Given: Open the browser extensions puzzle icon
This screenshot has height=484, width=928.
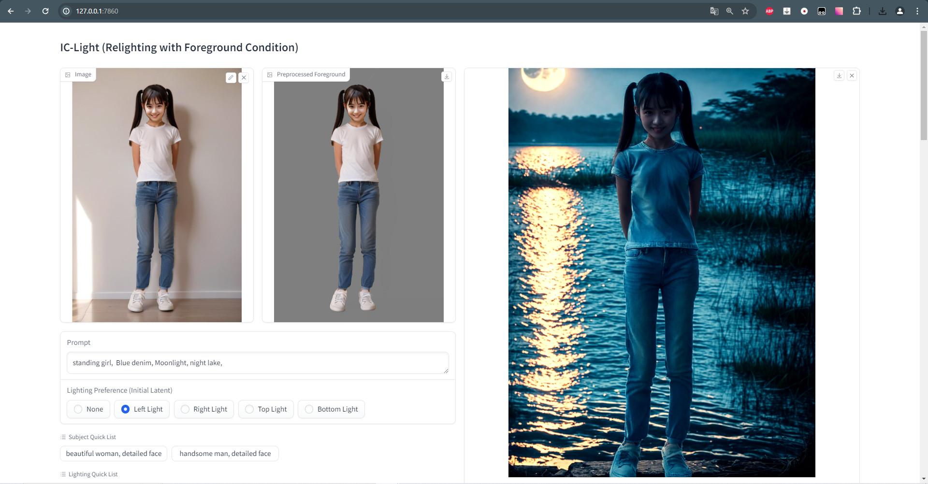Looking at the screenshot, I should (856, 11).
